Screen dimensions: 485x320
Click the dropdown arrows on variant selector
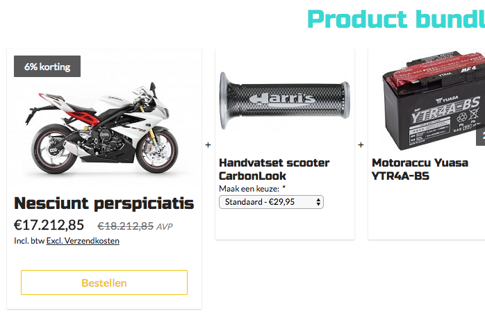[318, 202]
